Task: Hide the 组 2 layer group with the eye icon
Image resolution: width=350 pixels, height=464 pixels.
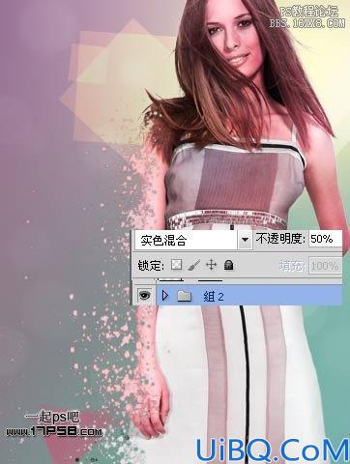Action: [x=144, y=295]
